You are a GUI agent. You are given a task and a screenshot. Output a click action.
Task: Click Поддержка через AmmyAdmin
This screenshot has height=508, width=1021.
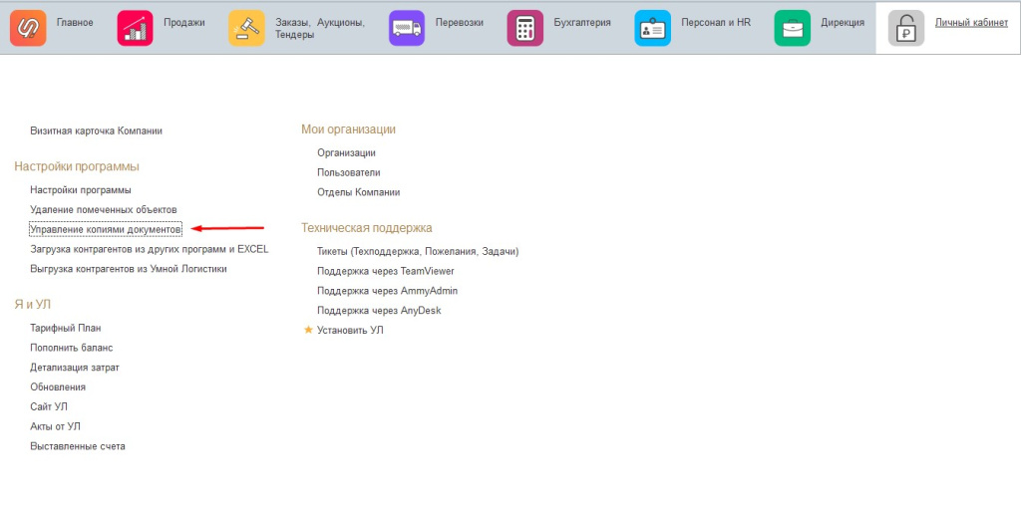[388, 291]
